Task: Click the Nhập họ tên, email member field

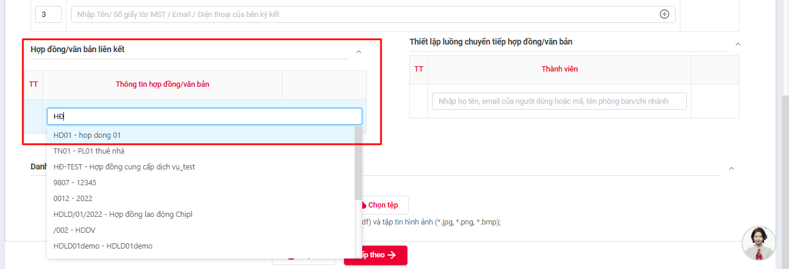Action: pyautogui.click(x=559, y=101)
